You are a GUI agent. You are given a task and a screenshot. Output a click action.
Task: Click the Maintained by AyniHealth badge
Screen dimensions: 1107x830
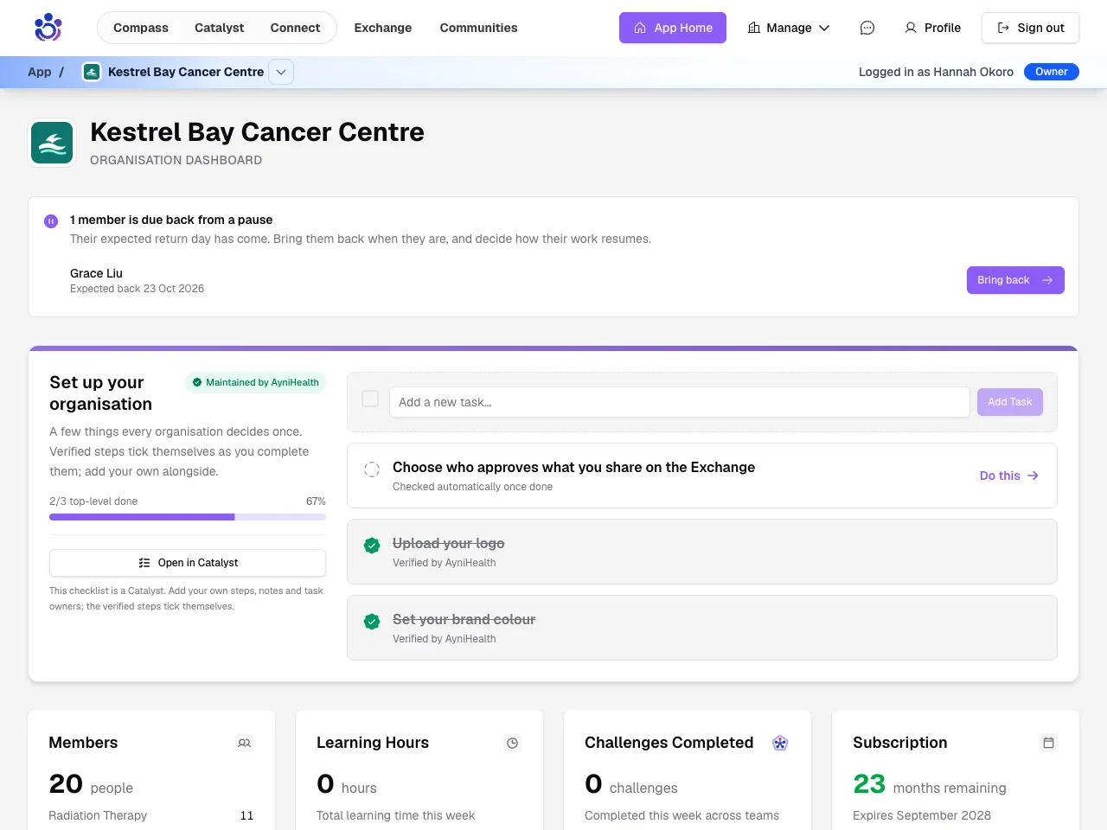coord(255,382)
